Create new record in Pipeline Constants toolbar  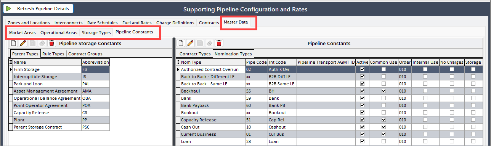(181, 43)
